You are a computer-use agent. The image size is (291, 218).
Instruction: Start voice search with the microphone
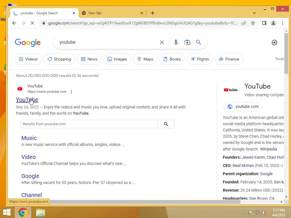[176, 42]
